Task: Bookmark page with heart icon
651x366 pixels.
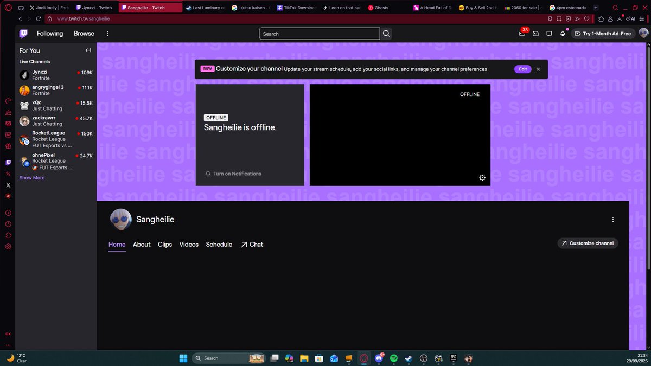Action: tap(586, 18)
